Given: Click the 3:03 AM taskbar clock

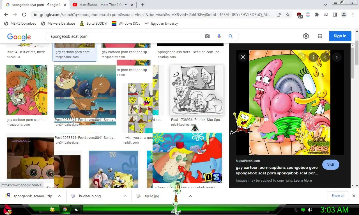Looking at the screenshot, I should [334, 210].
